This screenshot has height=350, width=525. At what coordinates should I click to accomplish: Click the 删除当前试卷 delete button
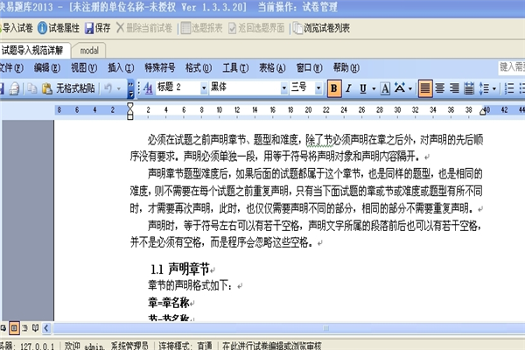pyautogui.click(x=144, y=28)
